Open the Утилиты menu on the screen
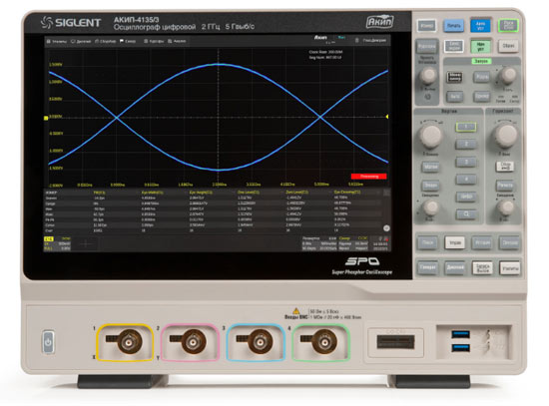Viewport: 549px width, 406px height. [x=57, y=41]
